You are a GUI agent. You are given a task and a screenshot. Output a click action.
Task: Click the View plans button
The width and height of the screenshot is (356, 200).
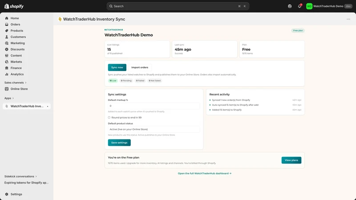[x=291, y=160]
